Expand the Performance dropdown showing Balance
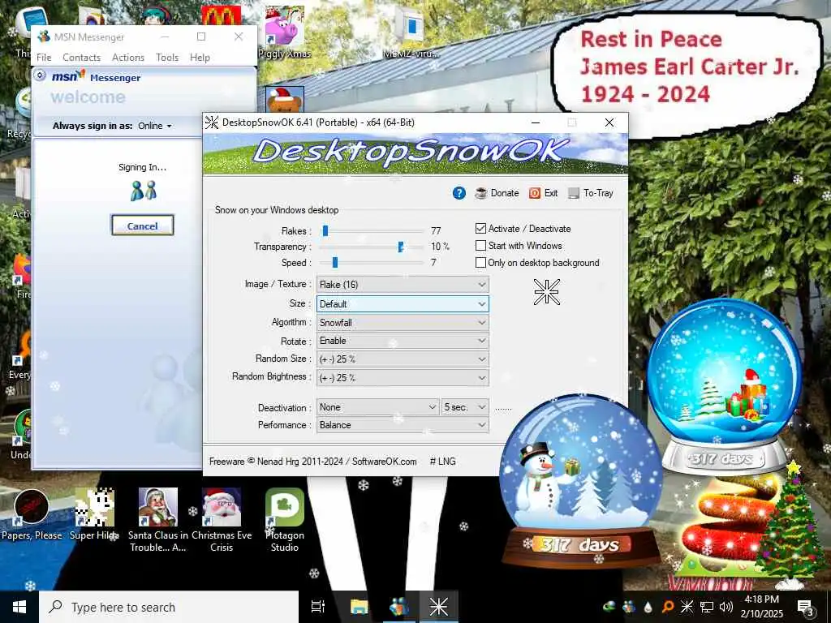This screenshot has width=831, height=623. click(403, 425)
